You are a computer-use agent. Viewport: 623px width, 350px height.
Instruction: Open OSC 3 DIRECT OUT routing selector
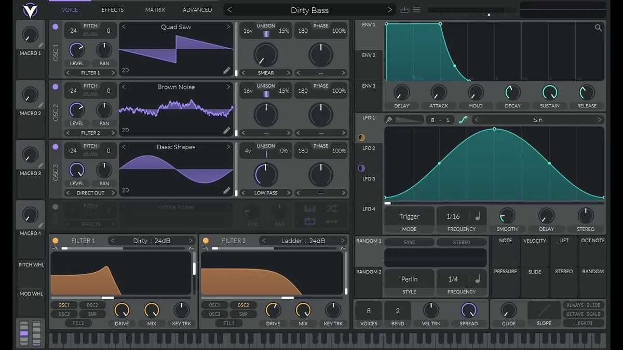[x=90, y=193]
